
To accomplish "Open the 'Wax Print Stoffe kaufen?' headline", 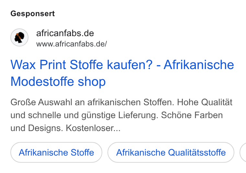I will (x=82, y=65).
